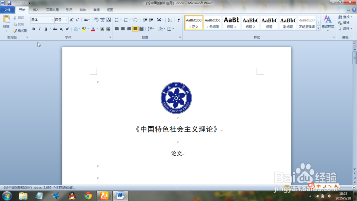Toggle Superscript formatting
This screenshot has height=201, width=357.
coord(67,29)
